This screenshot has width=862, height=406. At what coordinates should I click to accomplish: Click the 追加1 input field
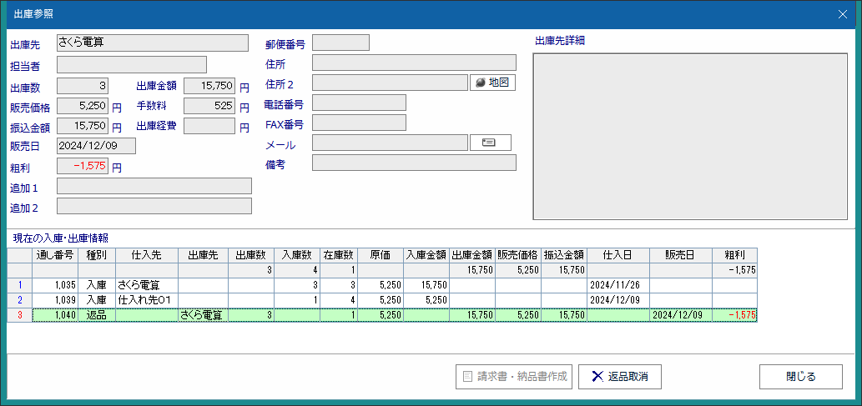tap(154, 186)
